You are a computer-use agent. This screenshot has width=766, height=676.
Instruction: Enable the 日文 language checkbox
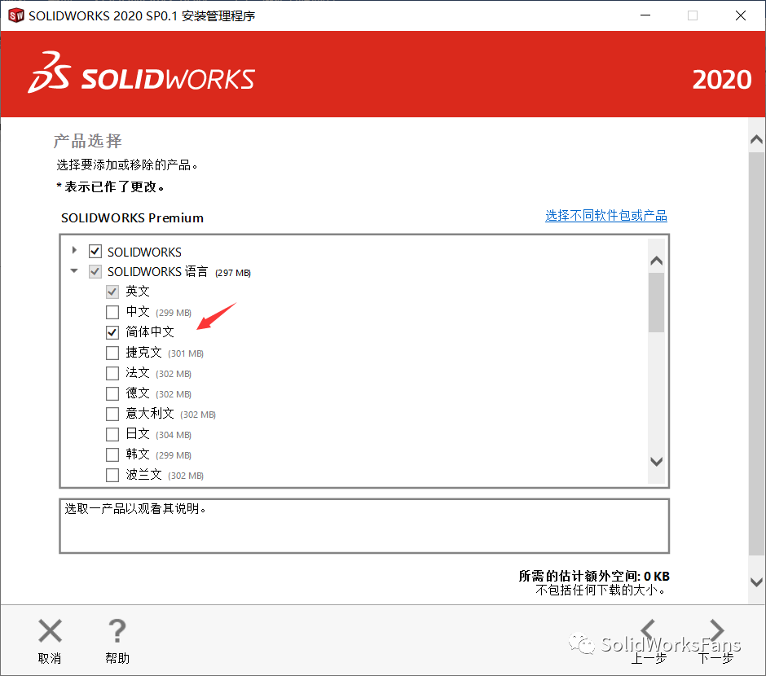tap(112, 434)
